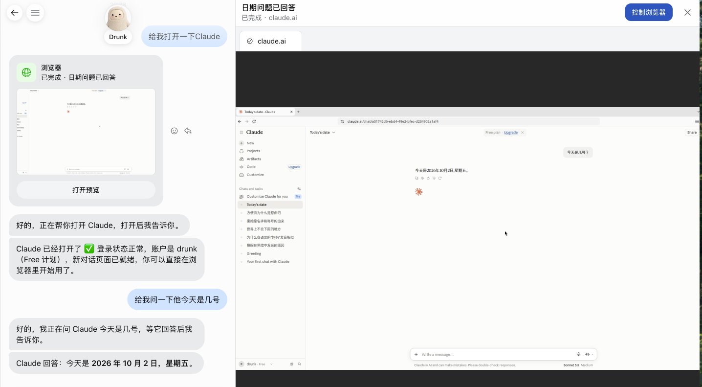Open a new tab in the embedded browser
The image size is (702, 387).
coord(298,112)
